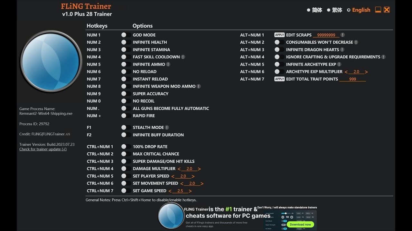Decrease Set Movement Speed value
The image size is (412, 231).
coord(182,184)
